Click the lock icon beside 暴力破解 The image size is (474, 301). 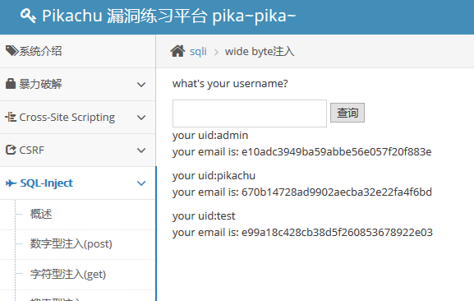(11, 84)
